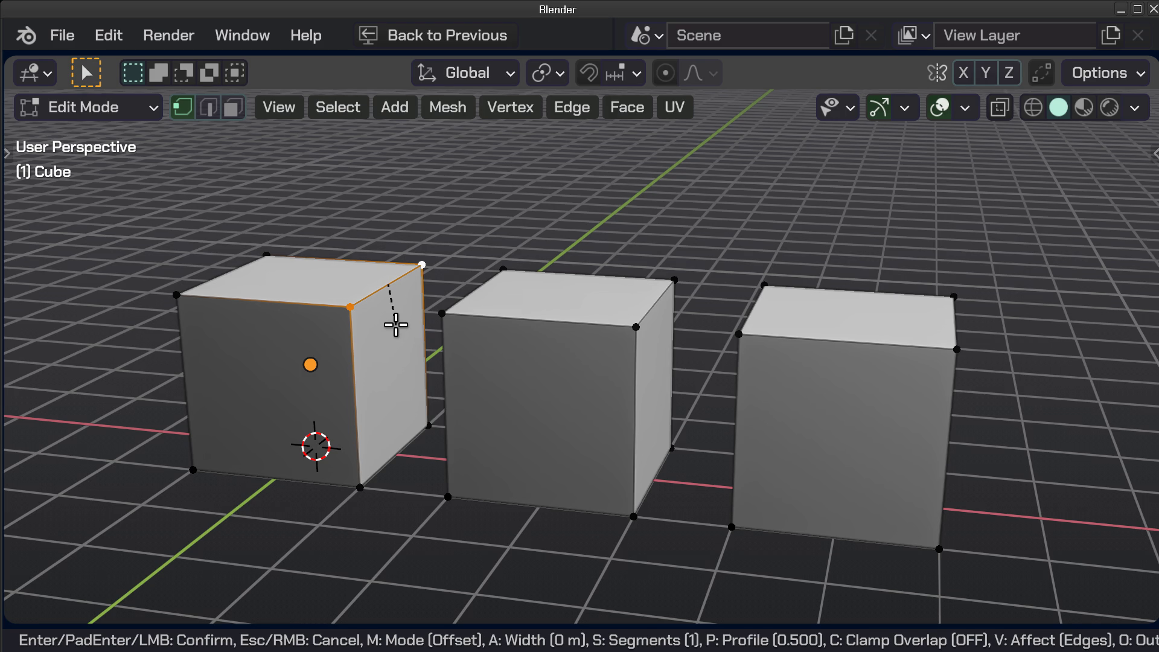Image resolution: width=1159 pixels, height=652 pixels.
Task: Switch to edge select mode
Action: (208, 107)
